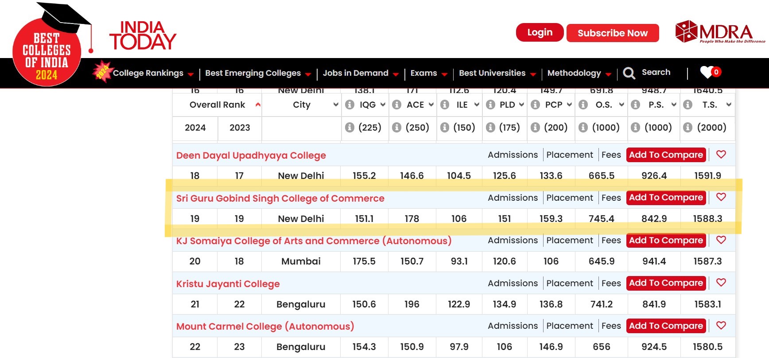
Task: Click the info icon next to PCP
Action: point(536,105)
